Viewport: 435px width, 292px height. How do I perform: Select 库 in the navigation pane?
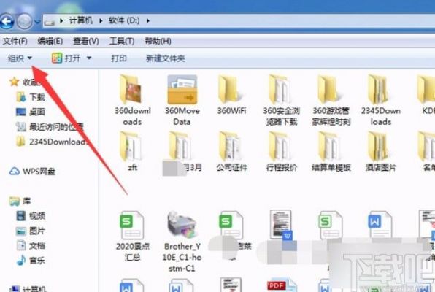(20, 201)
